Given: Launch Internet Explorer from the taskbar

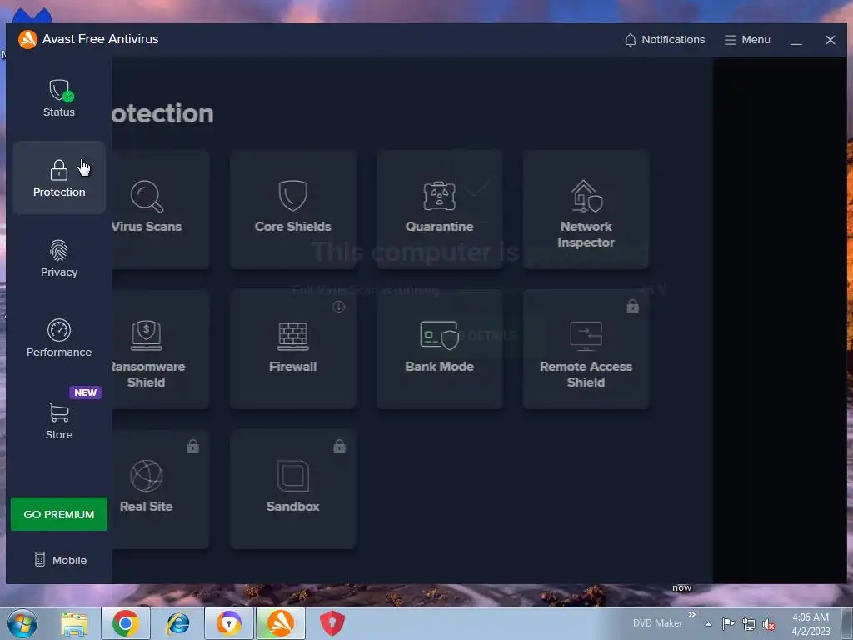Looking at the screenshot, I should [x=178, y=623].
